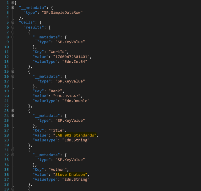The height and width of the screenshot is (191, 201).
Task: Fold the "Cells" object on line 5
Action: click(x=13, y=22)
